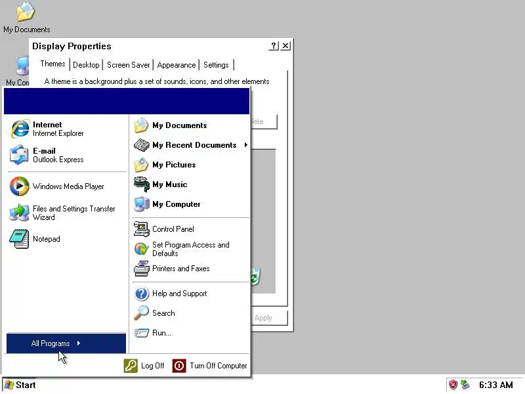The height and width of the screenshot is (394, 525).
Task: Click the Apply button in Display Properties
Action: pyautogui.click(x=270, y=318)
